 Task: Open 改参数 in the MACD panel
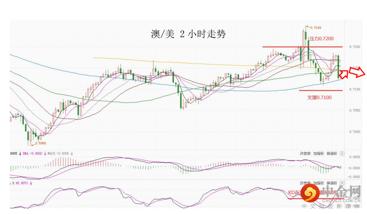coord(305,153)
